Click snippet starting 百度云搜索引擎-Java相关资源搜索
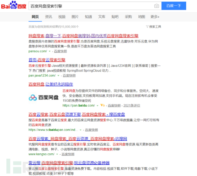This screenshot has height=176, width=197. pyautogui.click(x=95, y=68)
